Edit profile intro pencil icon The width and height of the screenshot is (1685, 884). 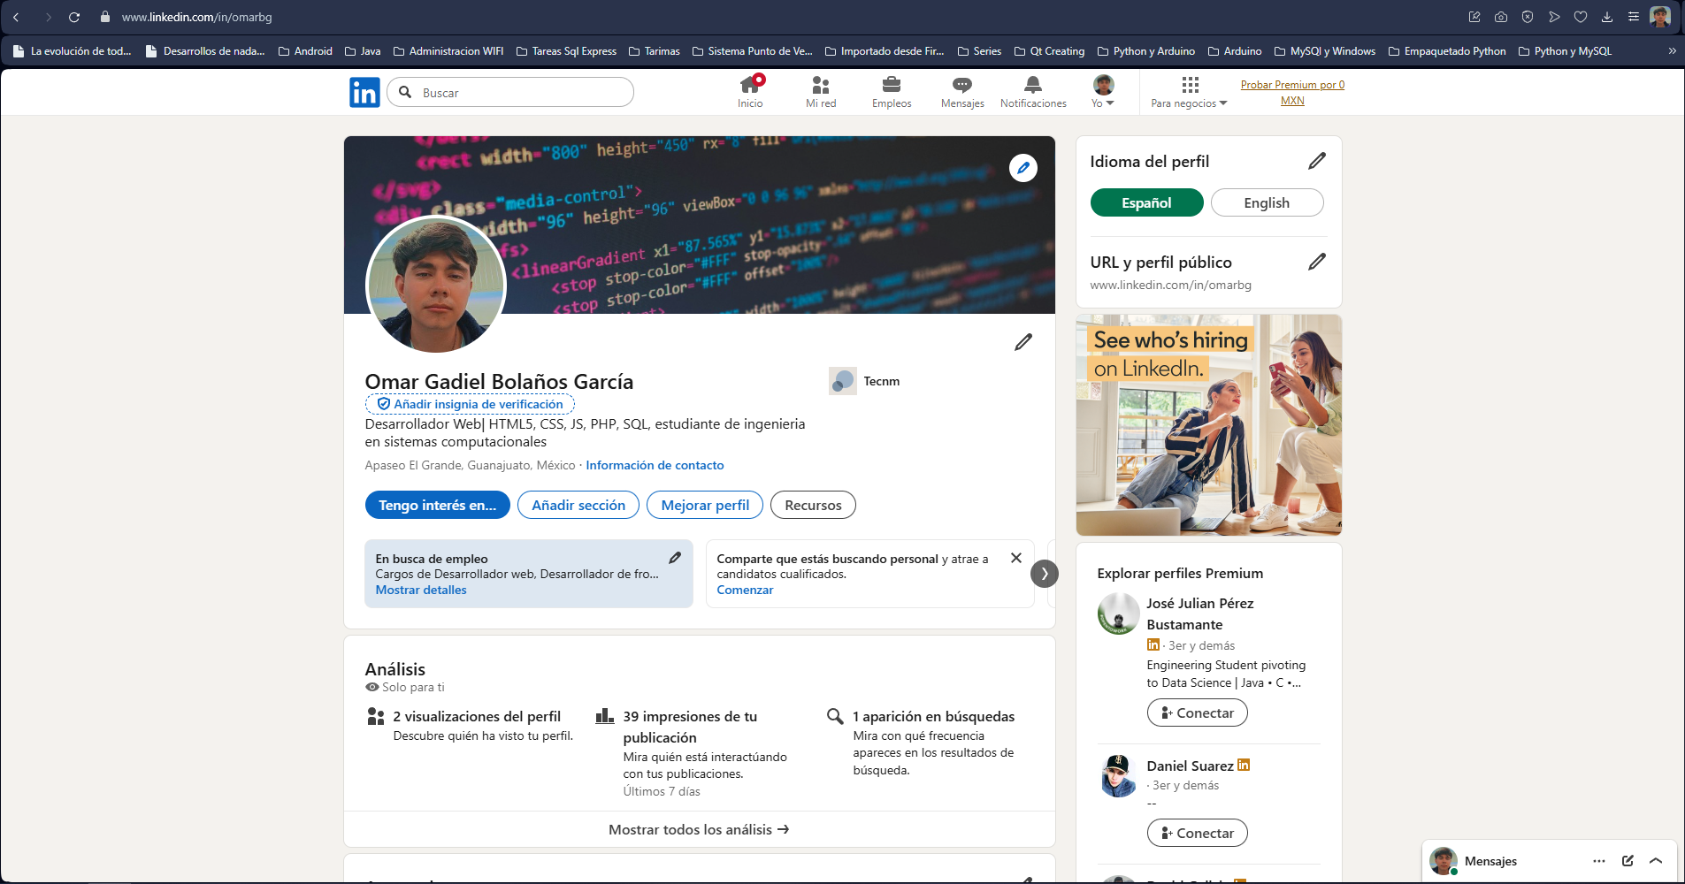(1023, 342)
